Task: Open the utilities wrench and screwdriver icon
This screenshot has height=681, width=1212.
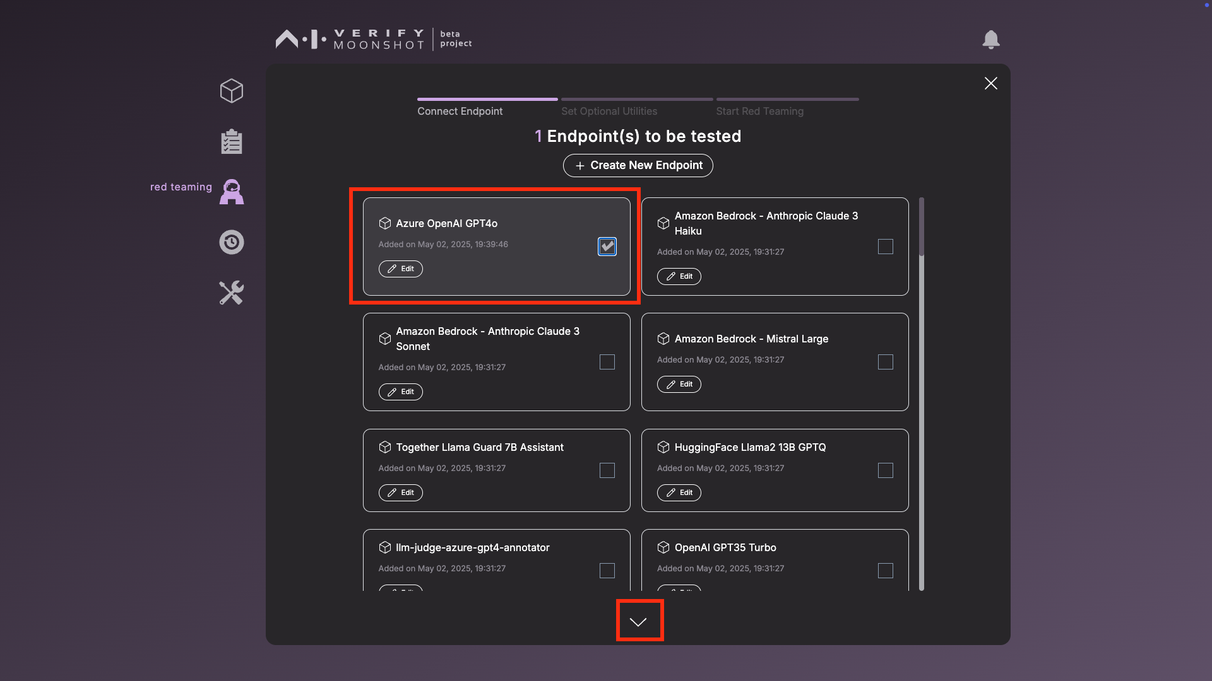Action: click(x=232, y=293)
